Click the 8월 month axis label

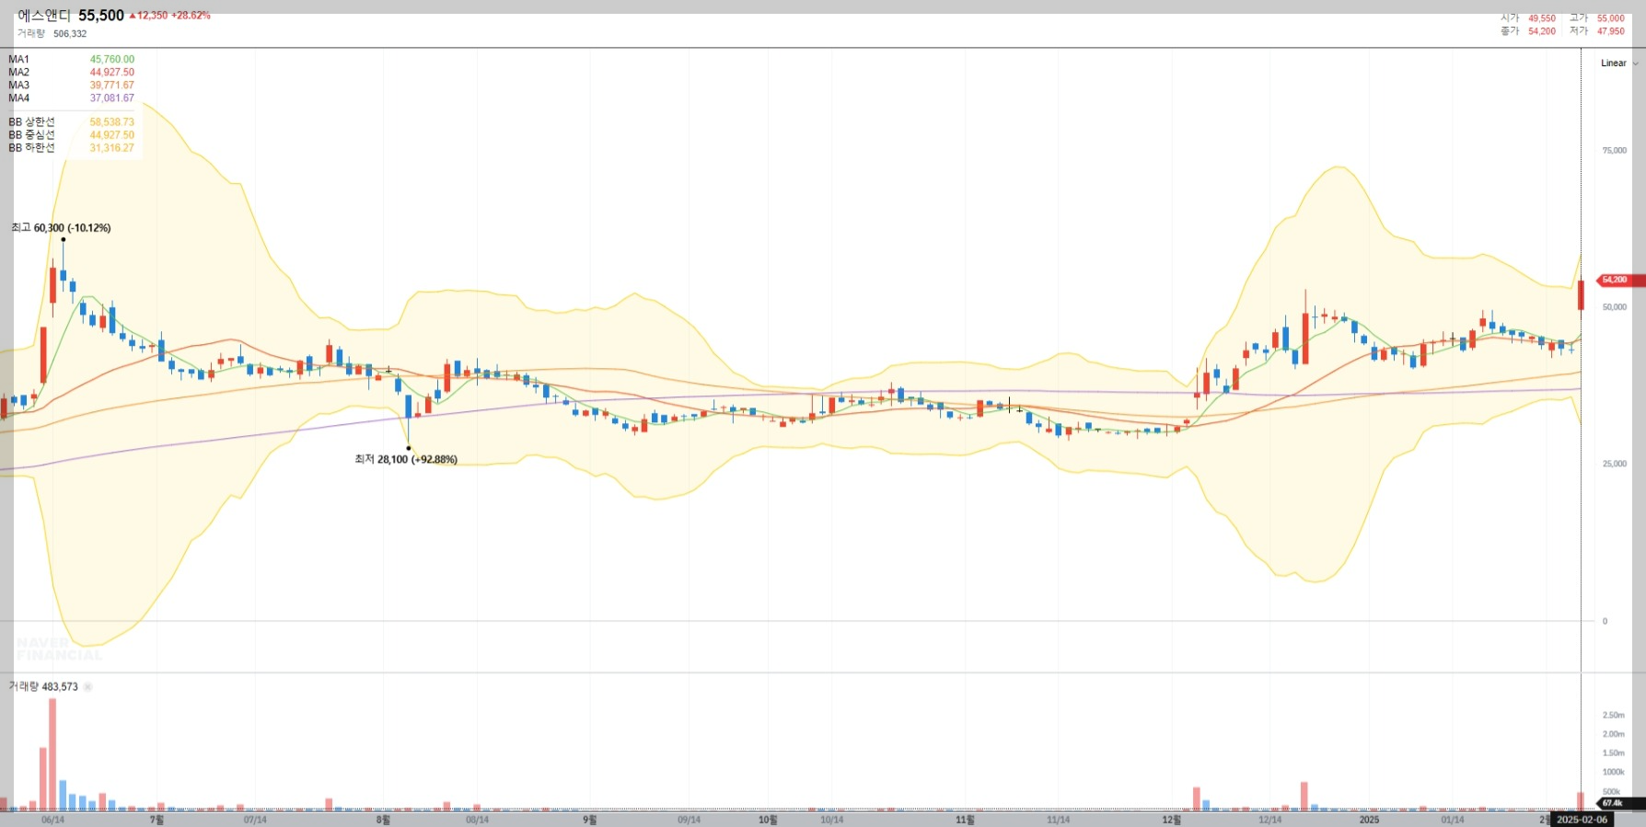[383, 820]
